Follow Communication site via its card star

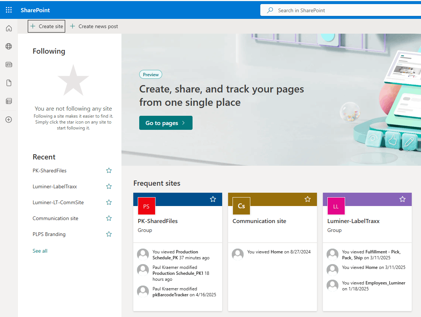coord(308,199)
